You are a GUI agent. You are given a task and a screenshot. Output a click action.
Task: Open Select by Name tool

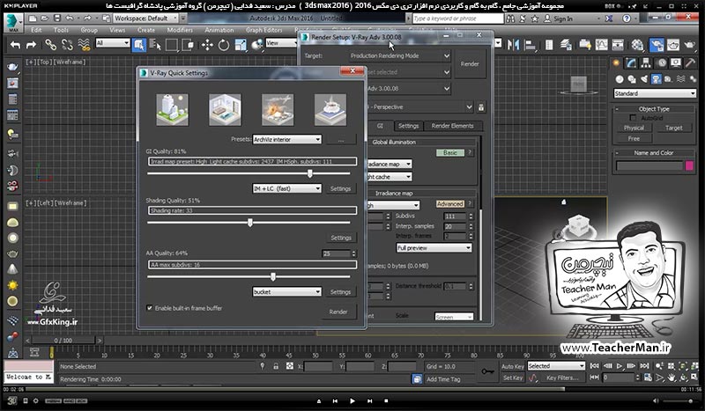(x=155, y=45)
